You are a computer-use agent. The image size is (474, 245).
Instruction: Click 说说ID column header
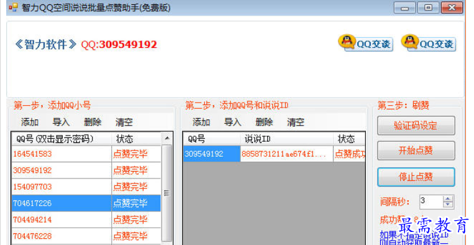click(286, 139)
